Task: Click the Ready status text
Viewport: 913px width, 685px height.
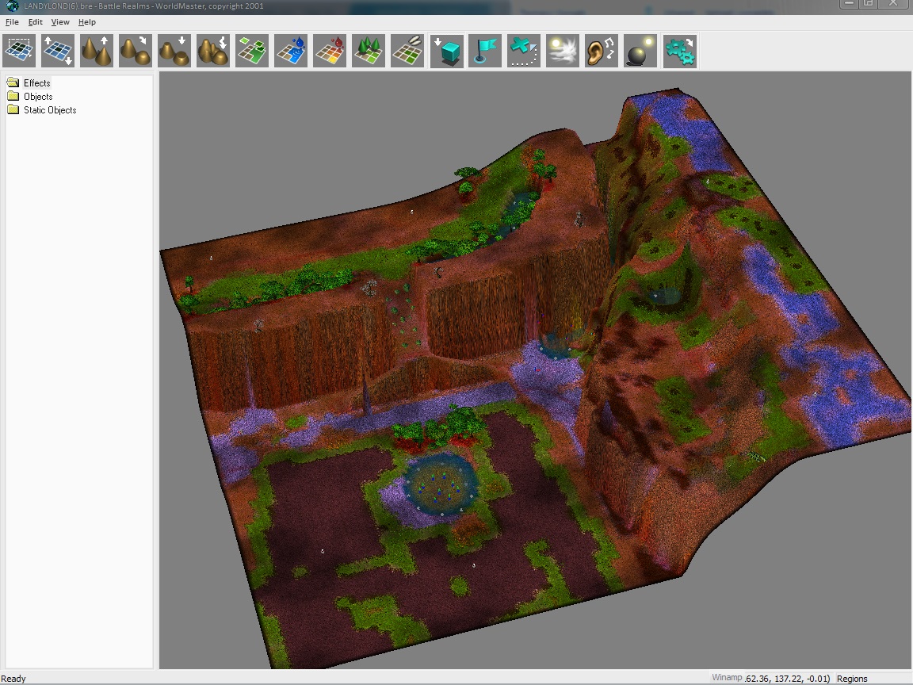Action: [13, 679]
